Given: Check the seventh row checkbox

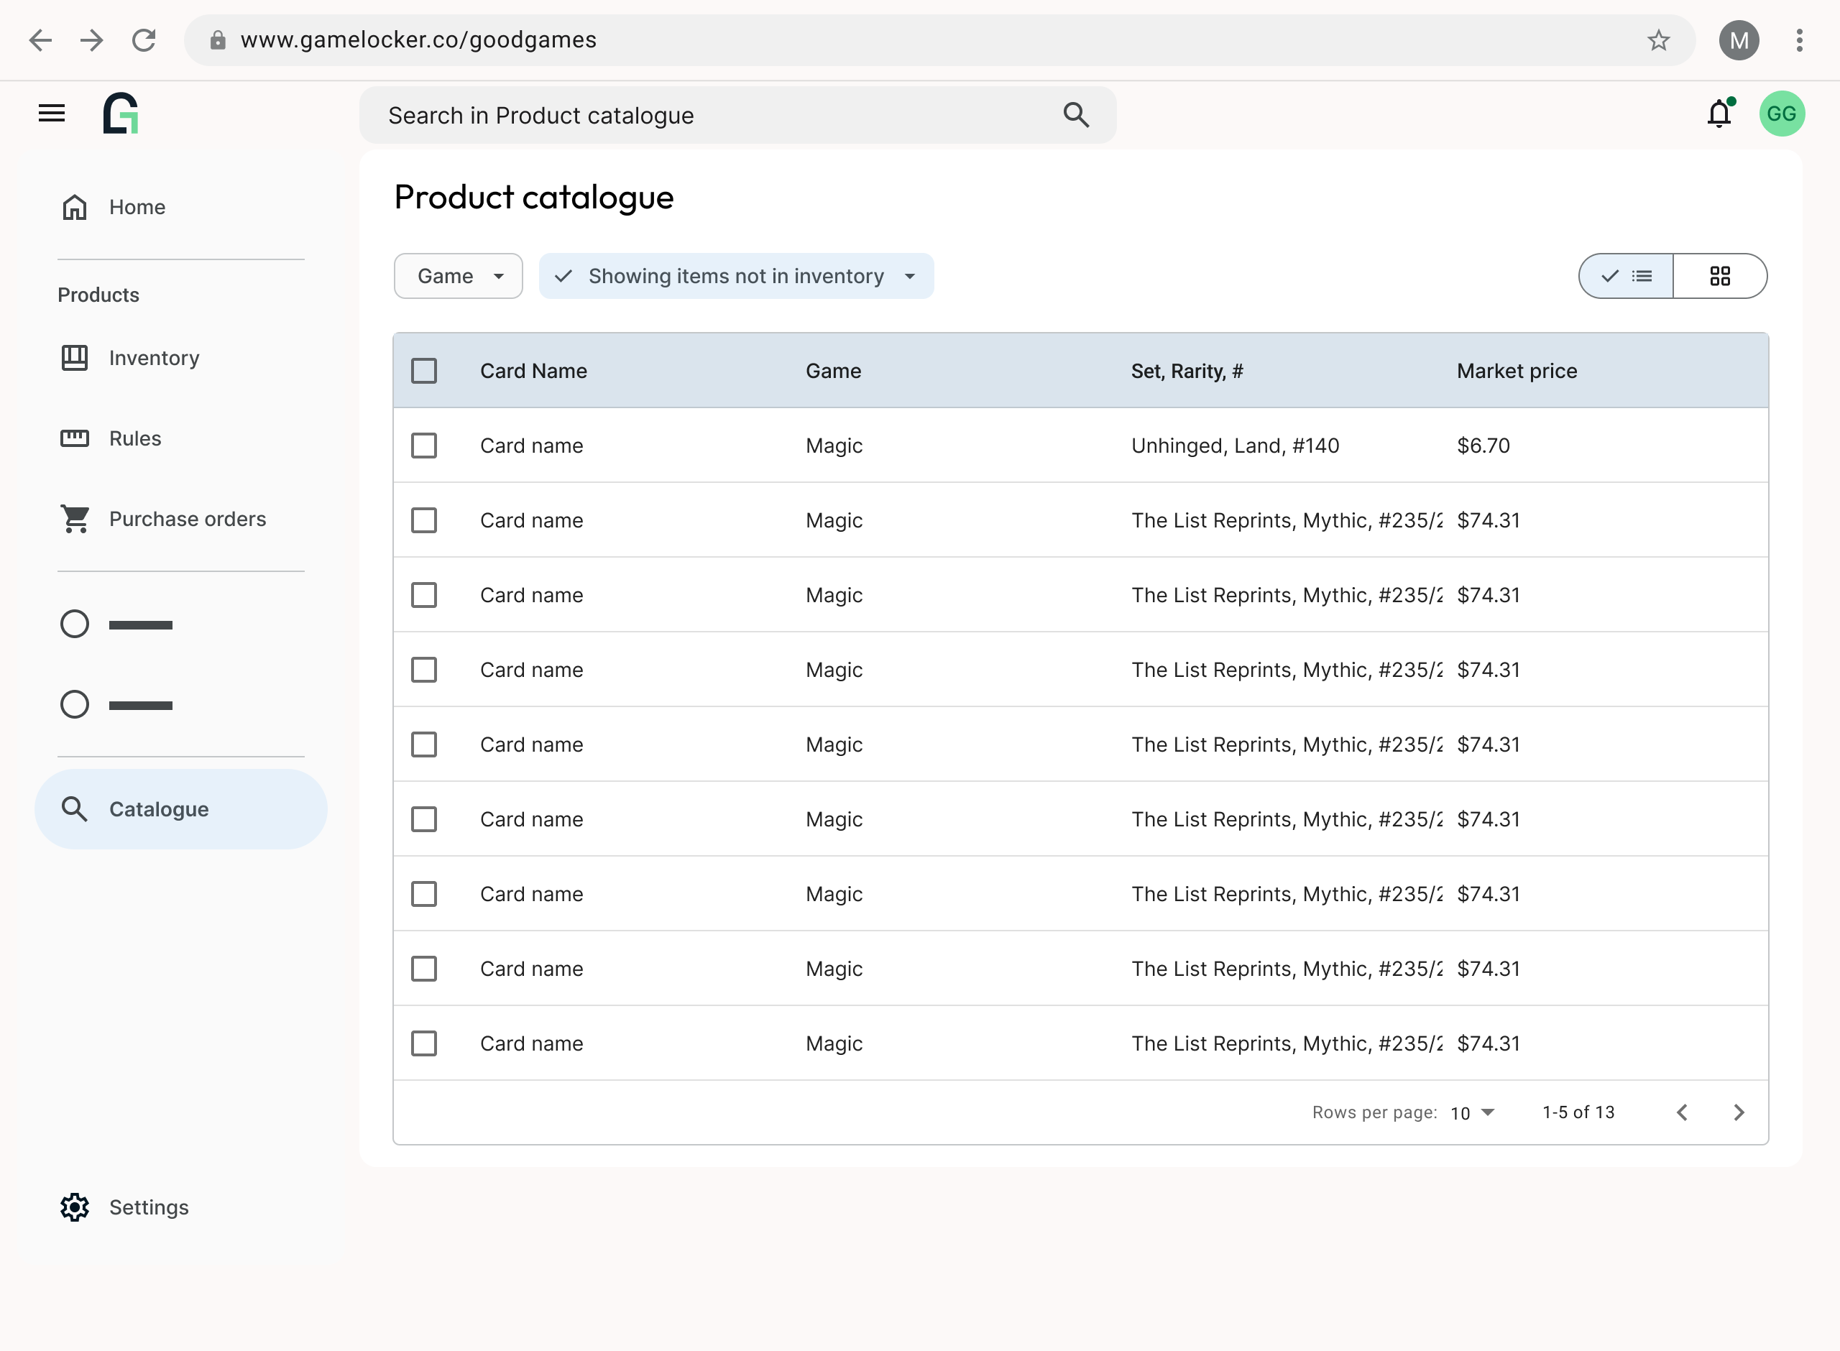Looking at the screenshot, I should click(423, 894).
